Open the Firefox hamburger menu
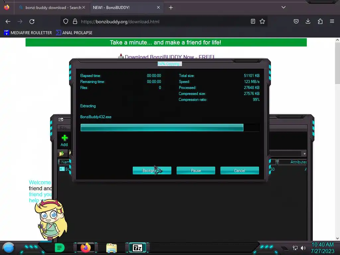Screen dimensions: 340x255 point(332,21)
